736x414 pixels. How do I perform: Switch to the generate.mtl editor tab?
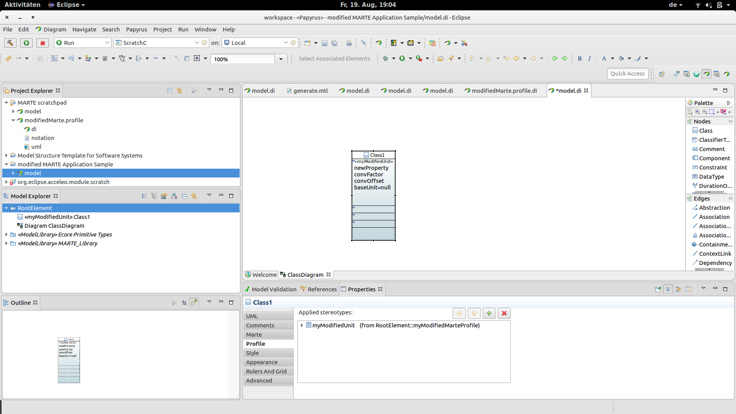pos(307,91)
